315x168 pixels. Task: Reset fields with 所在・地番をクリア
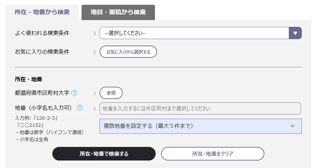[212, 154]
